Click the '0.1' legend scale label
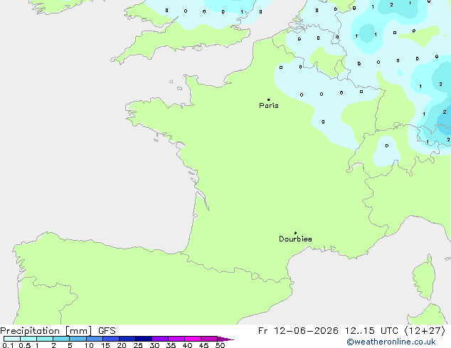Viewport: 451px width, 348px height. pyautogui.click(x=8, y=345)
